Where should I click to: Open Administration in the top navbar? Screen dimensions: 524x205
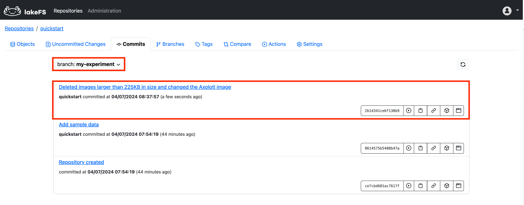[104, 11]
